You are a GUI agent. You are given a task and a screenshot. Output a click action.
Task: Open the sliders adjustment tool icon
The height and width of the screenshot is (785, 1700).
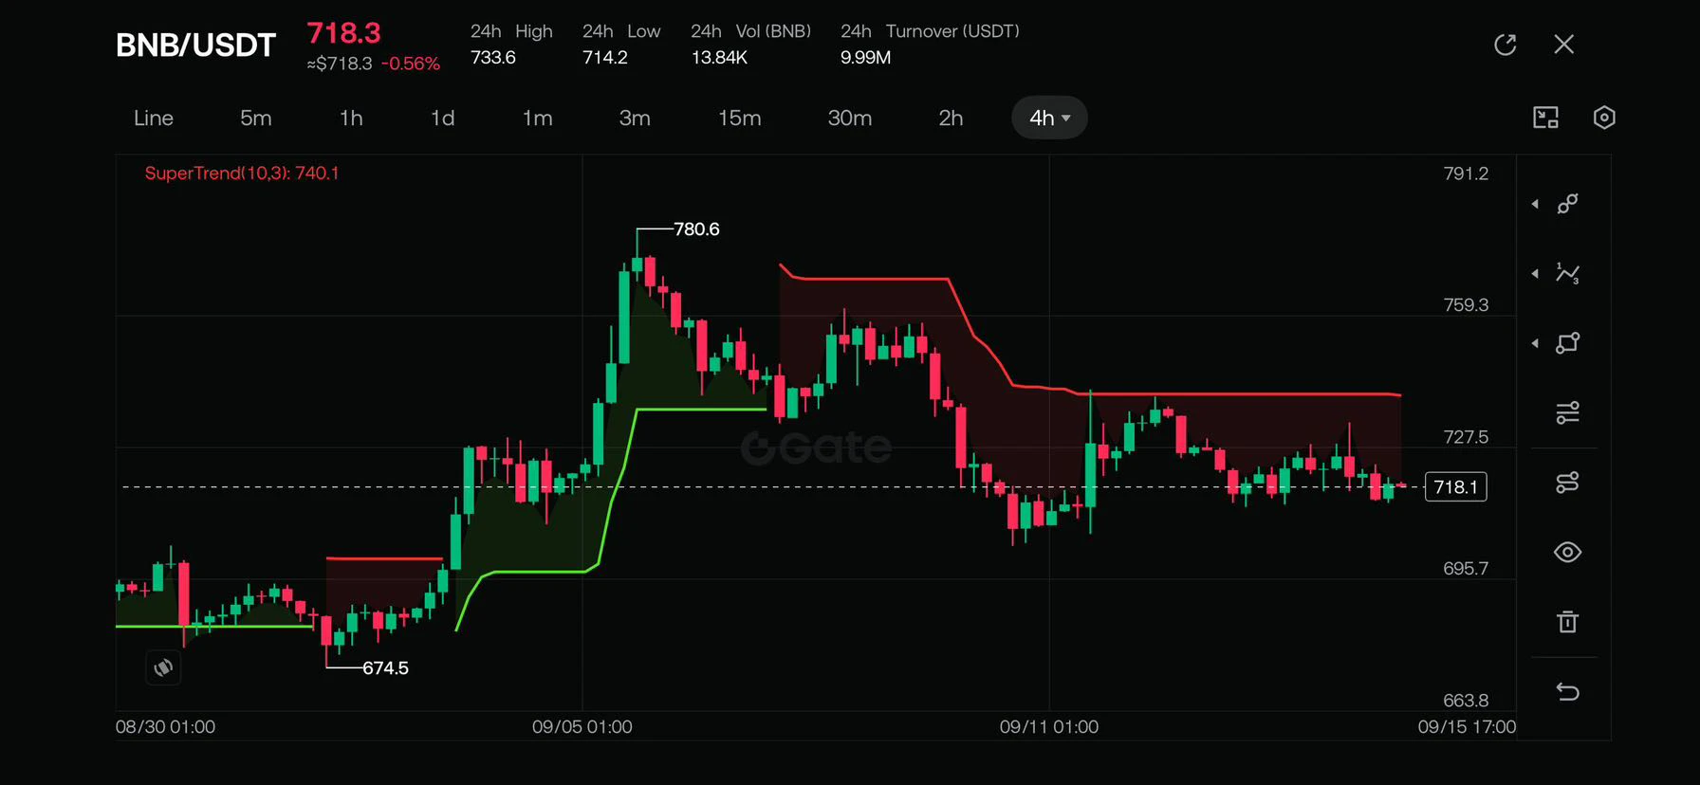click(1568, 412)
